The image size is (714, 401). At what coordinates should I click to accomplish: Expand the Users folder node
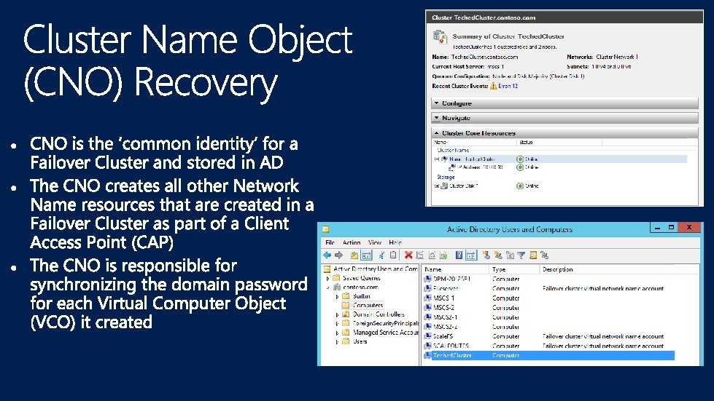click(337, 341)
